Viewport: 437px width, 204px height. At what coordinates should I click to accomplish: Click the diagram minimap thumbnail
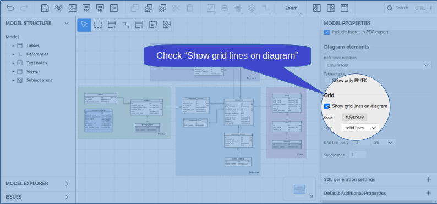pyautogui.click(x=299, y=189)
